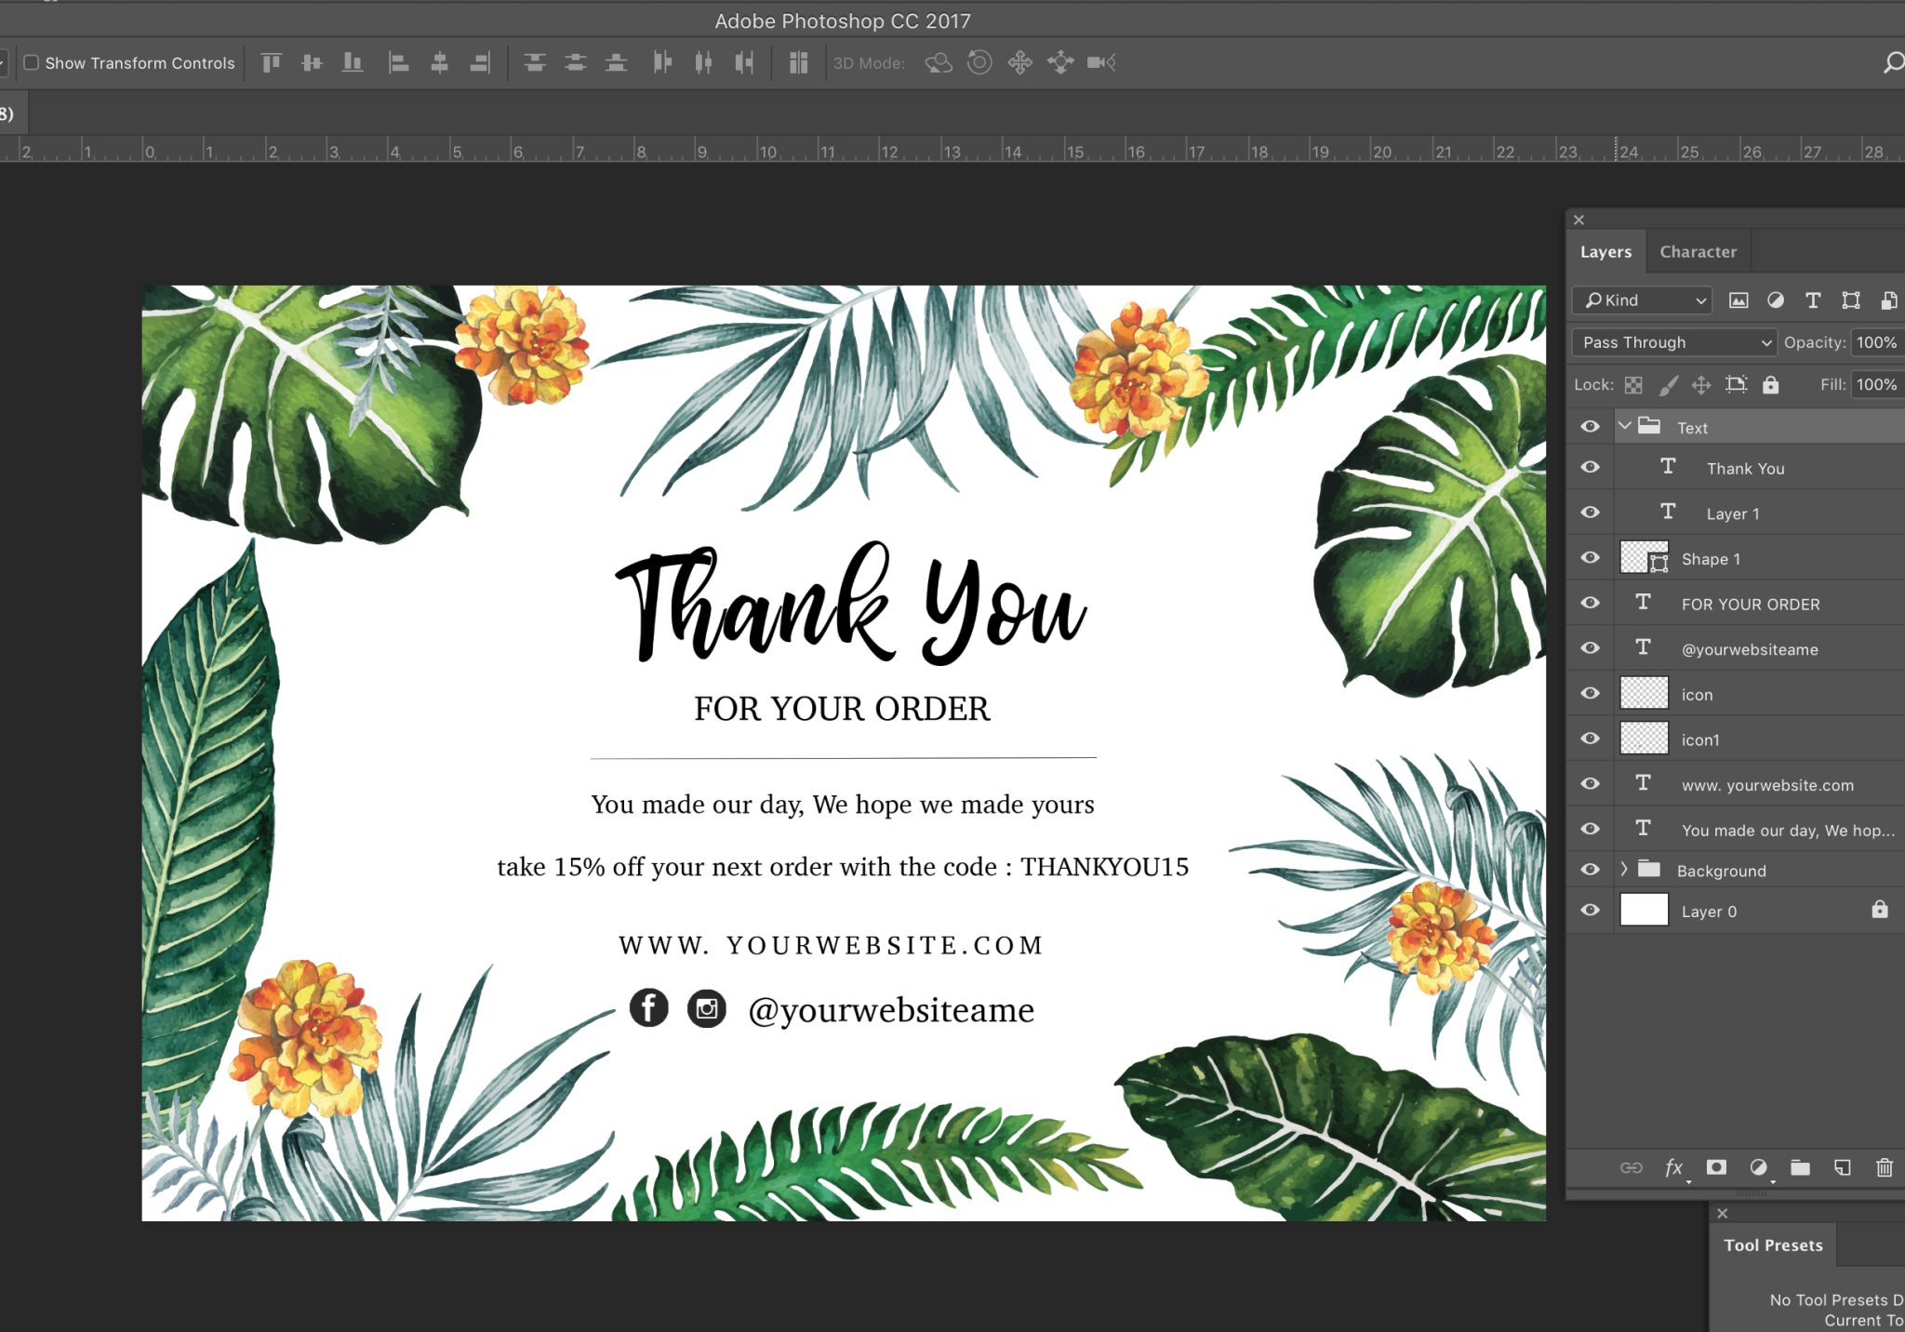The image size is (1905, 1332).
Task: Open the layer styles fx menu
Action: tap(1674, 1168)
